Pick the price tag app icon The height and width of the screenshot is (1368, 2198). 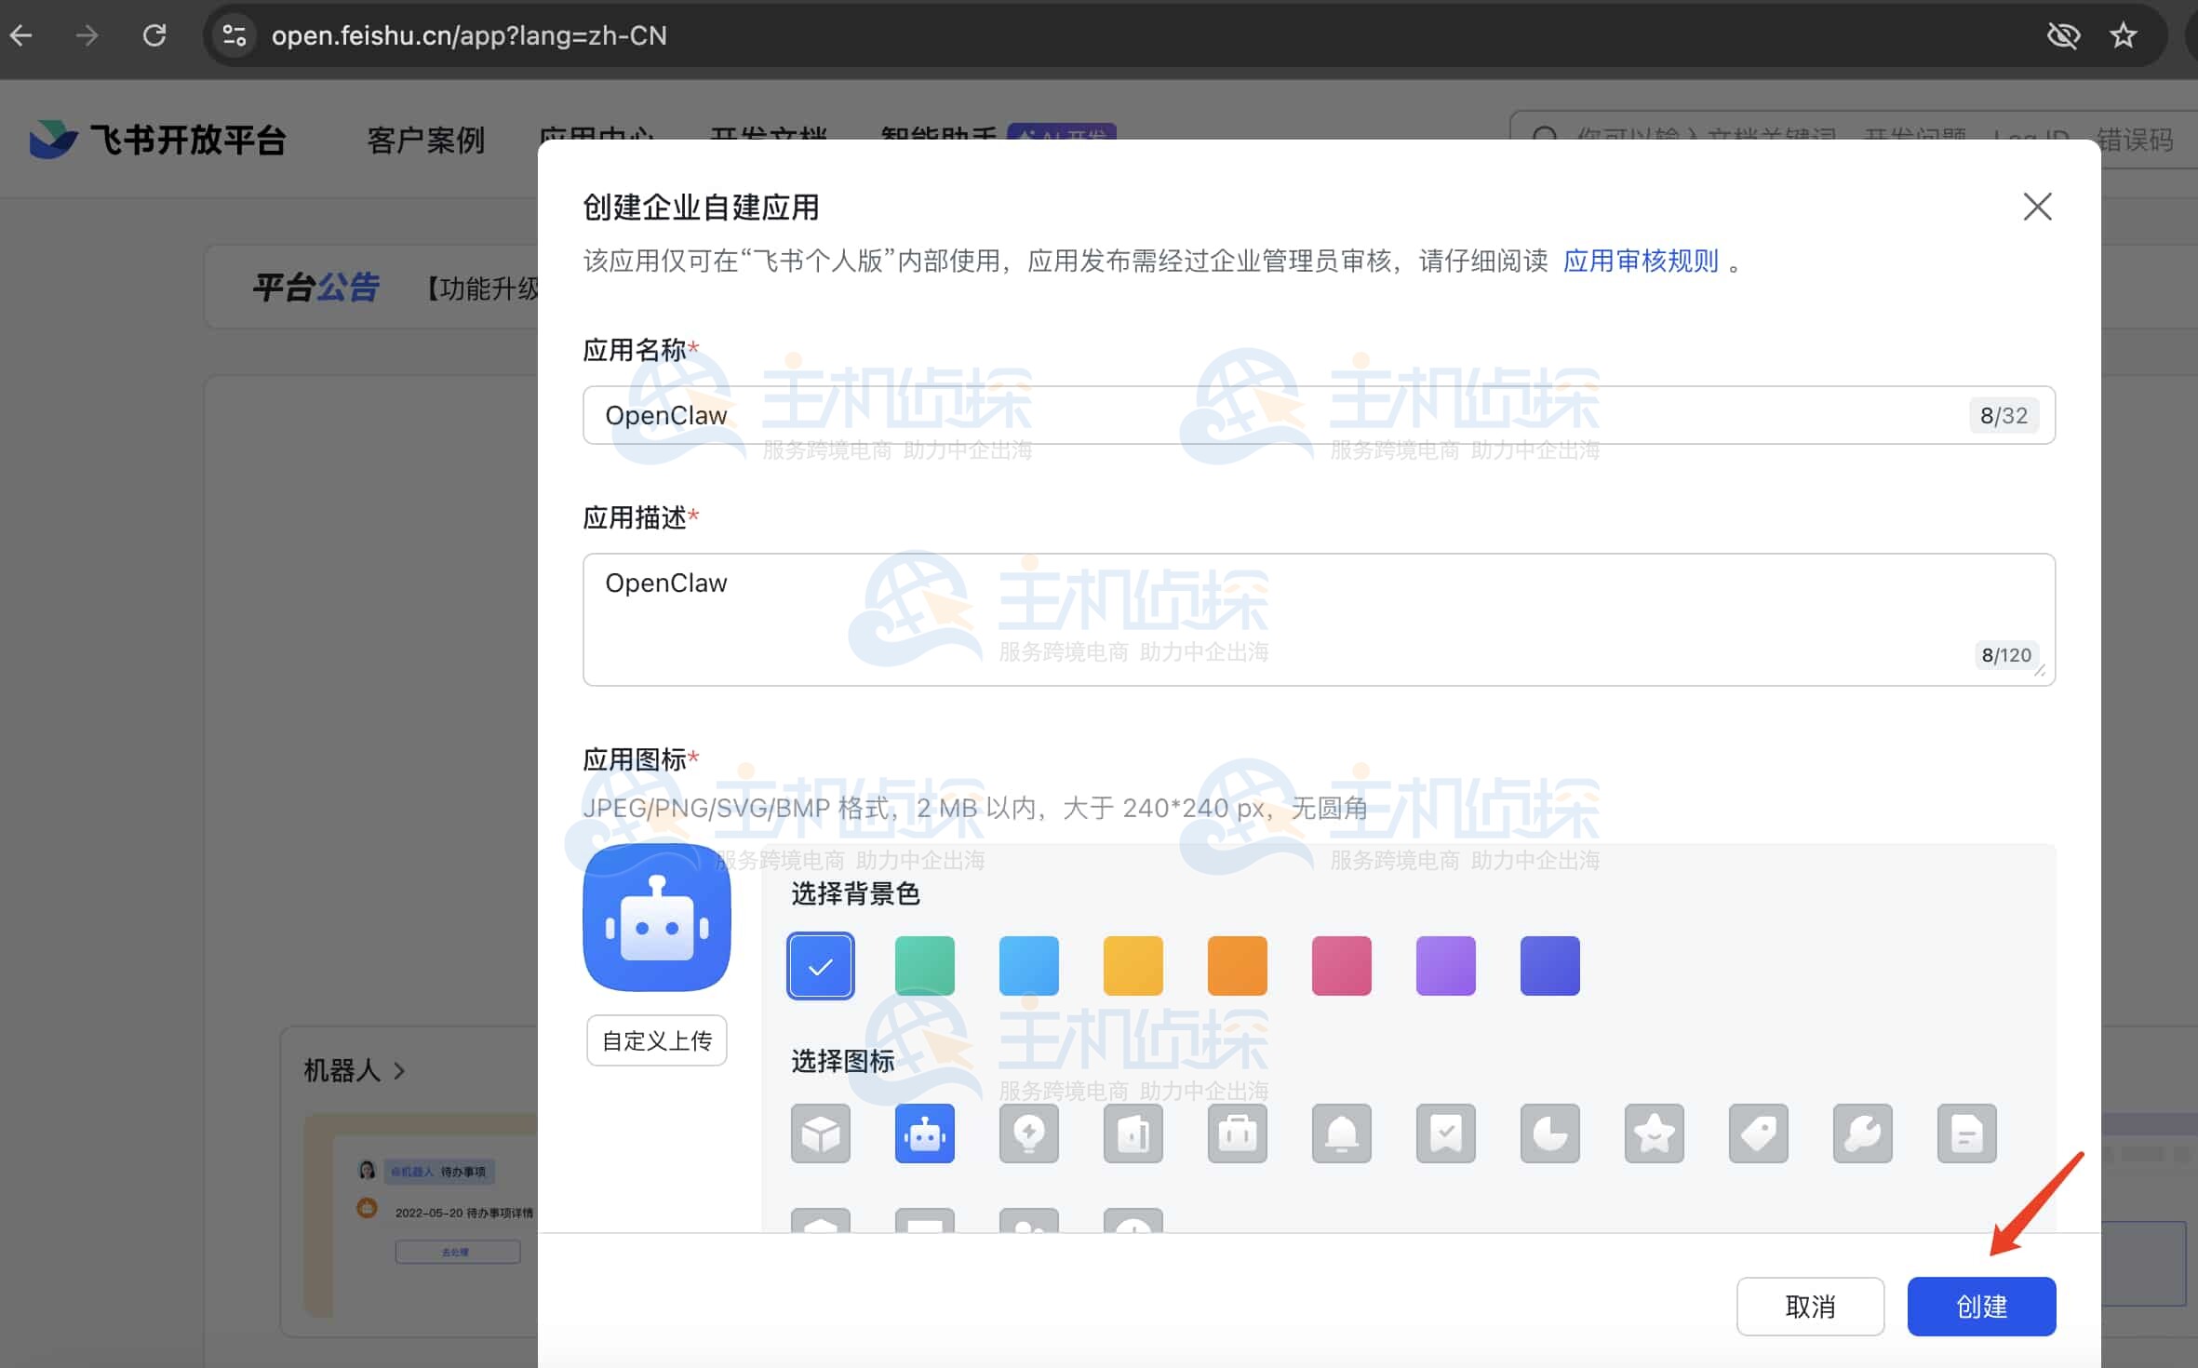coord(1758,1133)
